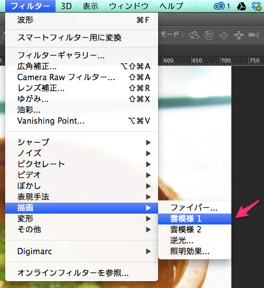The height and width of the screenshot is (288, 264).
Task: Choose 雲模様 1 filter
Action: [195, 219]
